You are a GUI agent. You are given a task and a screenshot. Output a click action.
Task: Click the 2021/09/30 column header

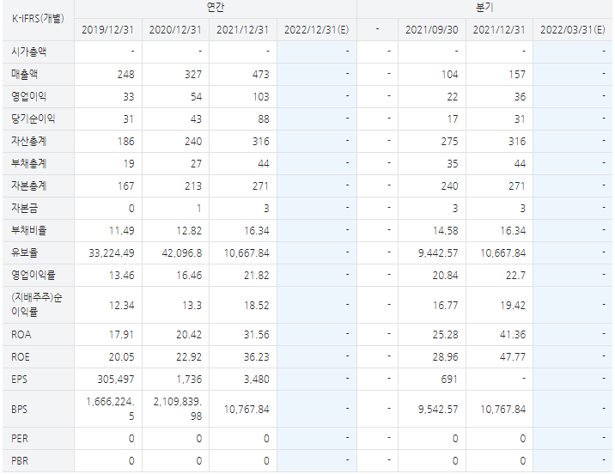pyautogui.click(x=431, y=30)
